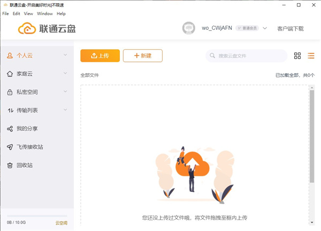Switch to list view
The image size is (321, 231).
point(311,55)
